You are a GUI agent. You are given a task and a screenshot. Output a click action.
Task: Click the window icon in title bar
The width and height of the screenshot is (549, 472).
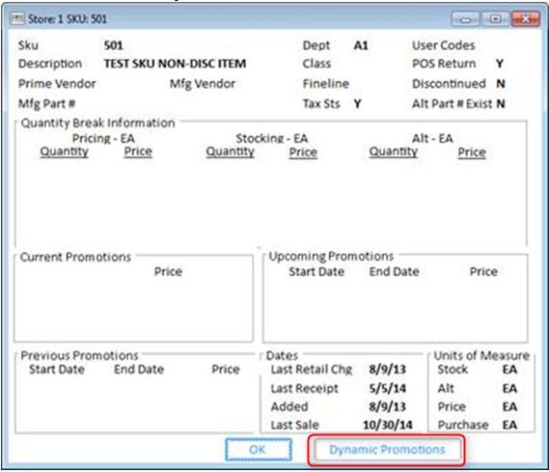(16, 19)
